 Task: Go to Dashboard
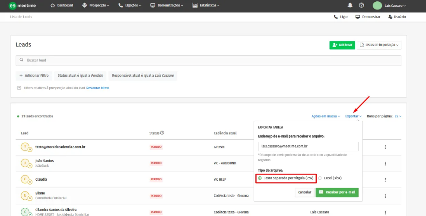(62, 6)
